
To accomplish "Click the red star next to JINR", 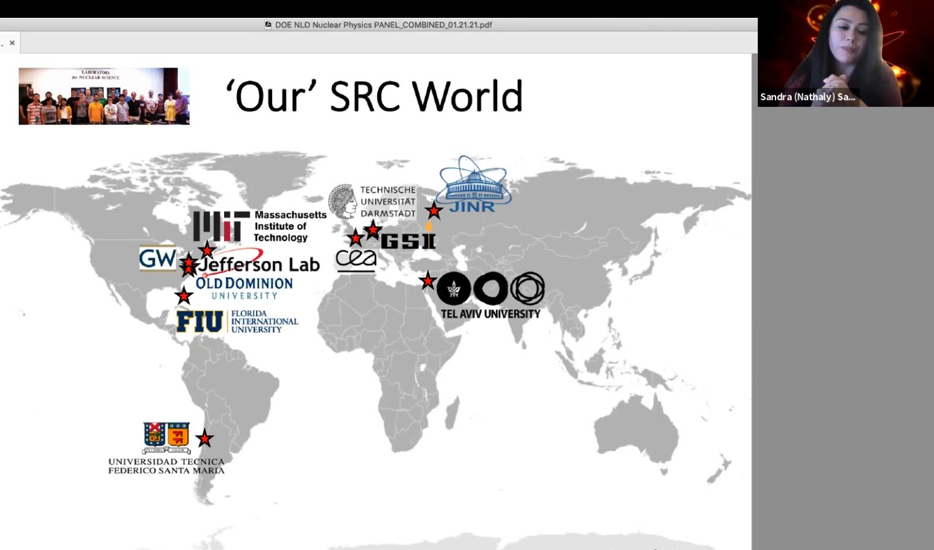I will pyautogui.click(x=434, y=211).
